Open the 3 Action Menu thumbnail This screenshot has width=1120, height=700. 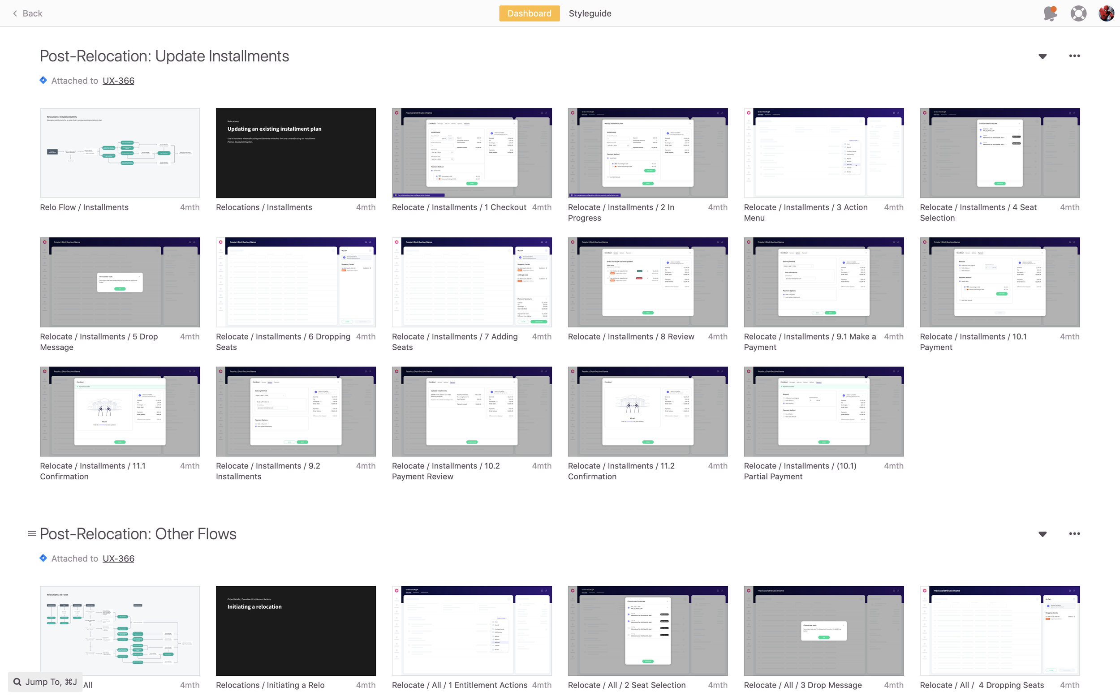pos(824,153)
